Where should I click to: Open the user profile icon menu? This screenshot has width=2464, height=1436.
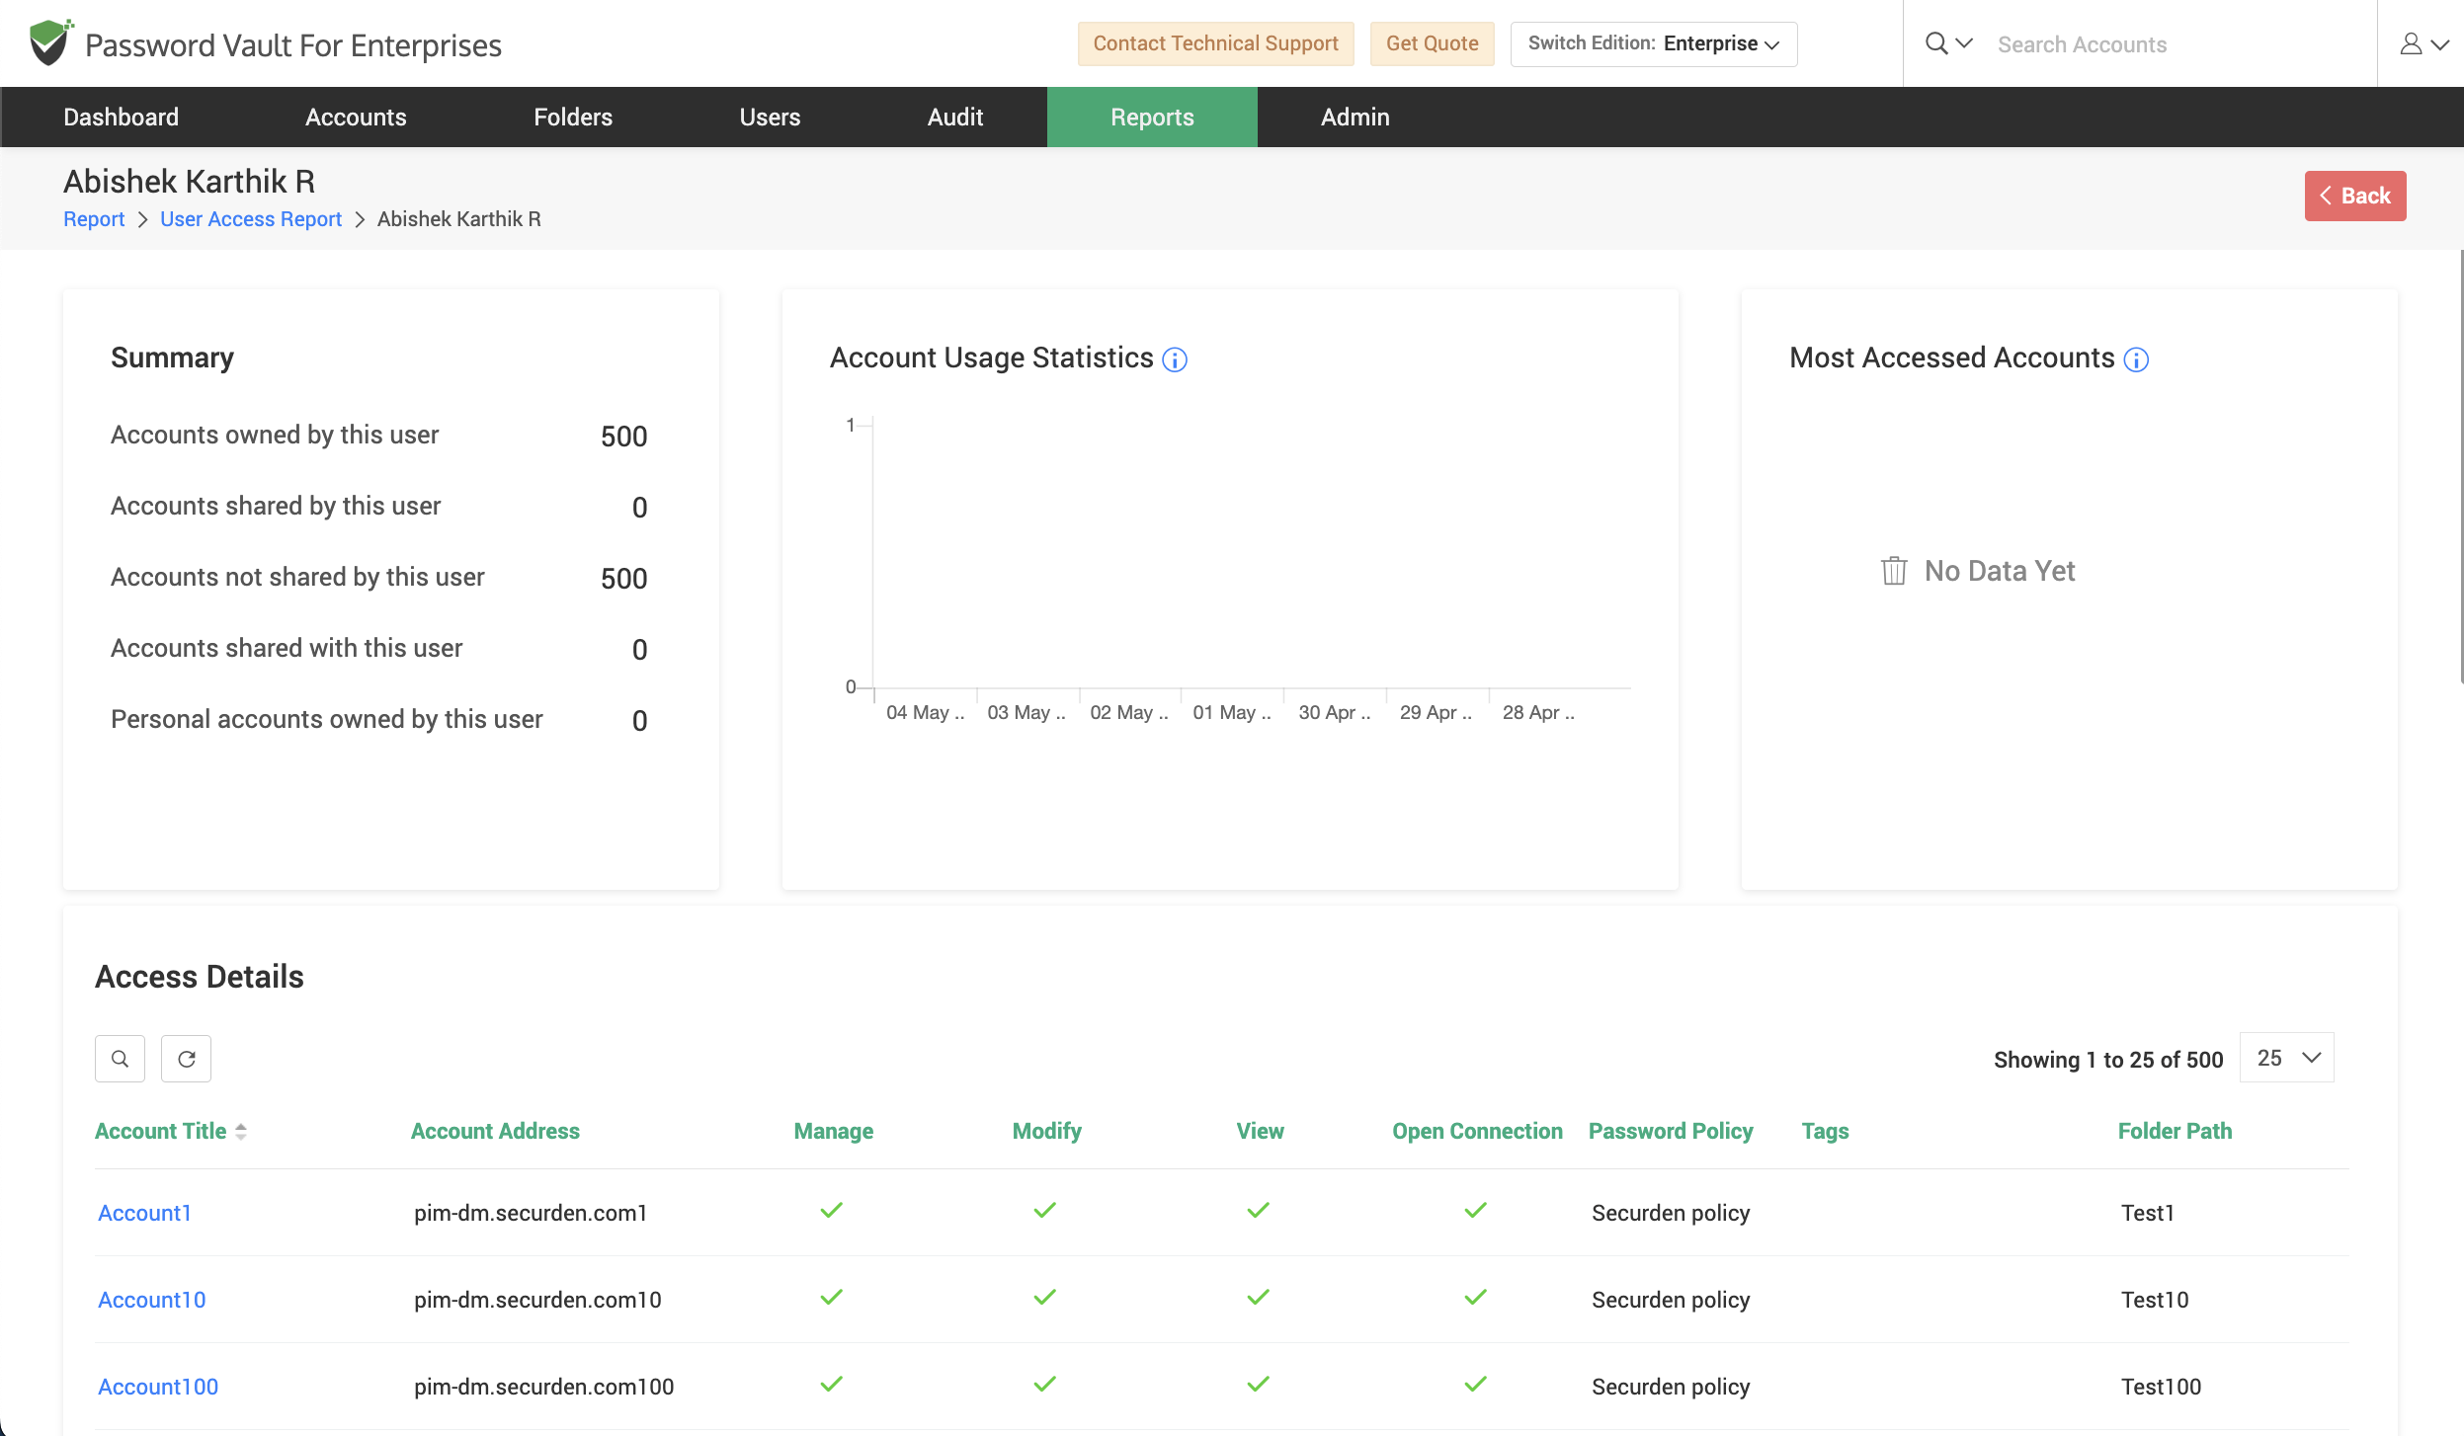2411,43
